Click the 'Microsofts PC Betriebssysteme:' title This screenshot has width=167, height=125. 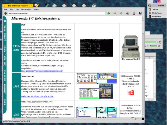[36, 18]
